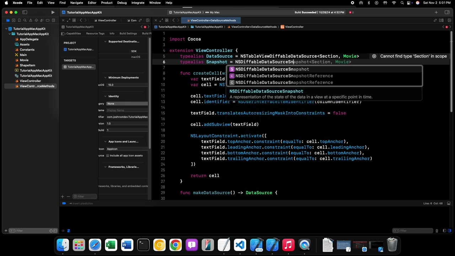Select the ViewController+DataSourceMethods editor tab

coord(211,20)
